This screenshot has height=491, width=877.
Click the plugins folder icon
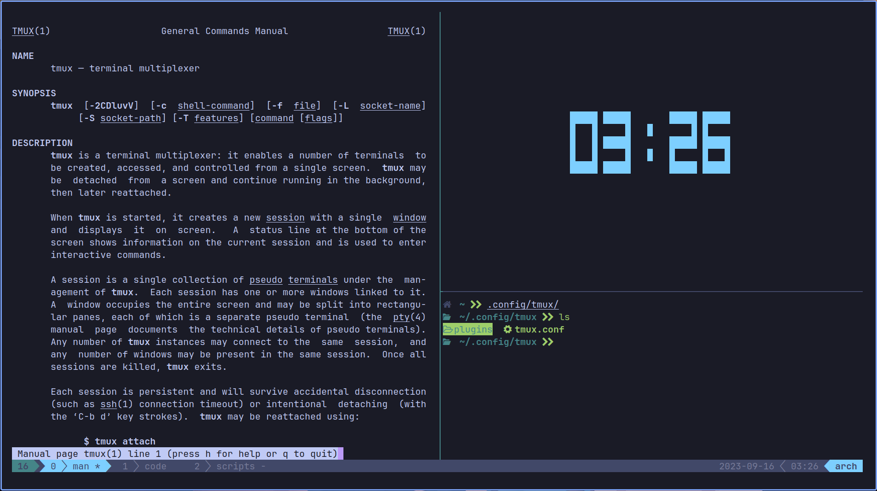click(448, 329)
